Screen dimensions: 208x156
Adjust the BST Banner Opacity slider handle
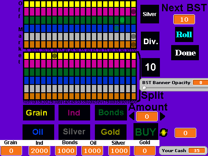[144, 88]
